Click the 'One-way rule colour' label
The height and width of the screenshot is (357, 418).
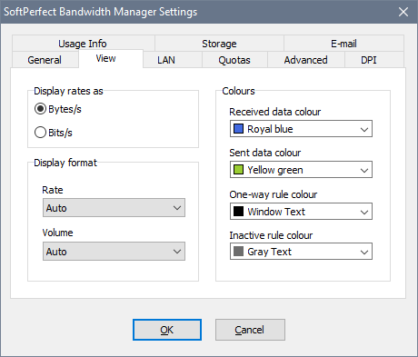274,194
